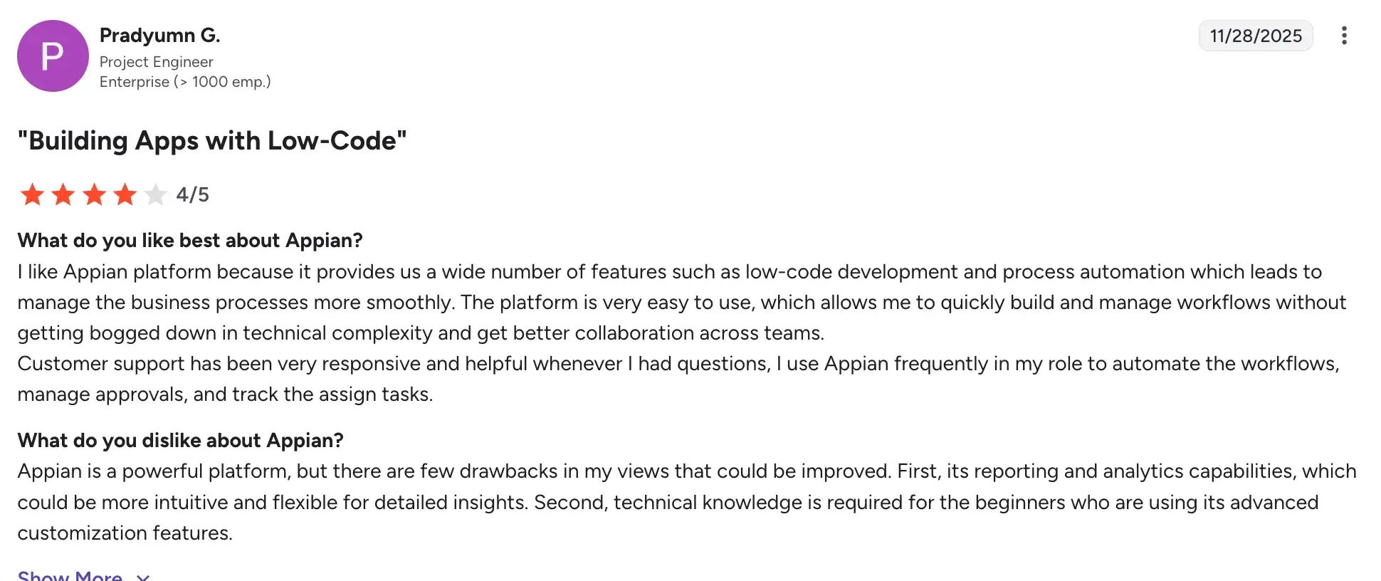Click the fourth orange rating star
The image size is (1381, 581).
[125, 194]
